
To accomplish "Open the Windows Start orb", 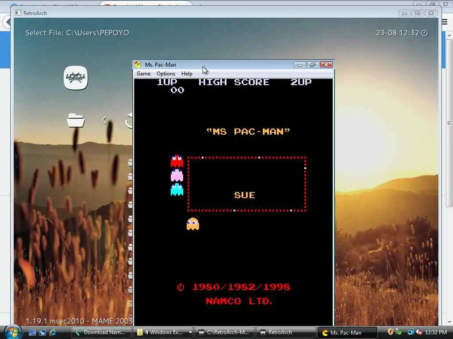I will tap(13, 332).
